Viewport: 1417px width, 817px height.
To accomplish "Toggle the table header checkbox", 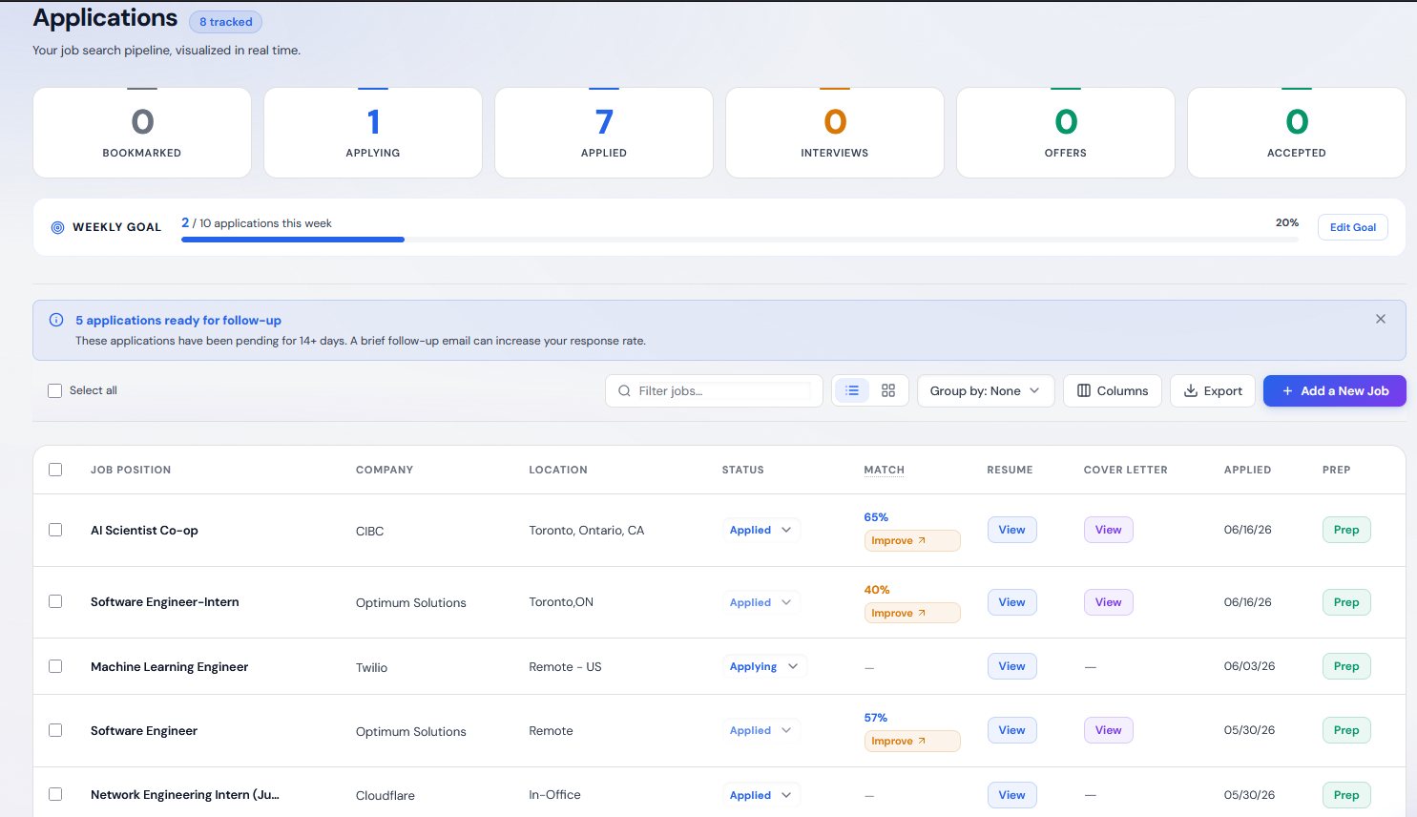I will click(x=55, y=470).
